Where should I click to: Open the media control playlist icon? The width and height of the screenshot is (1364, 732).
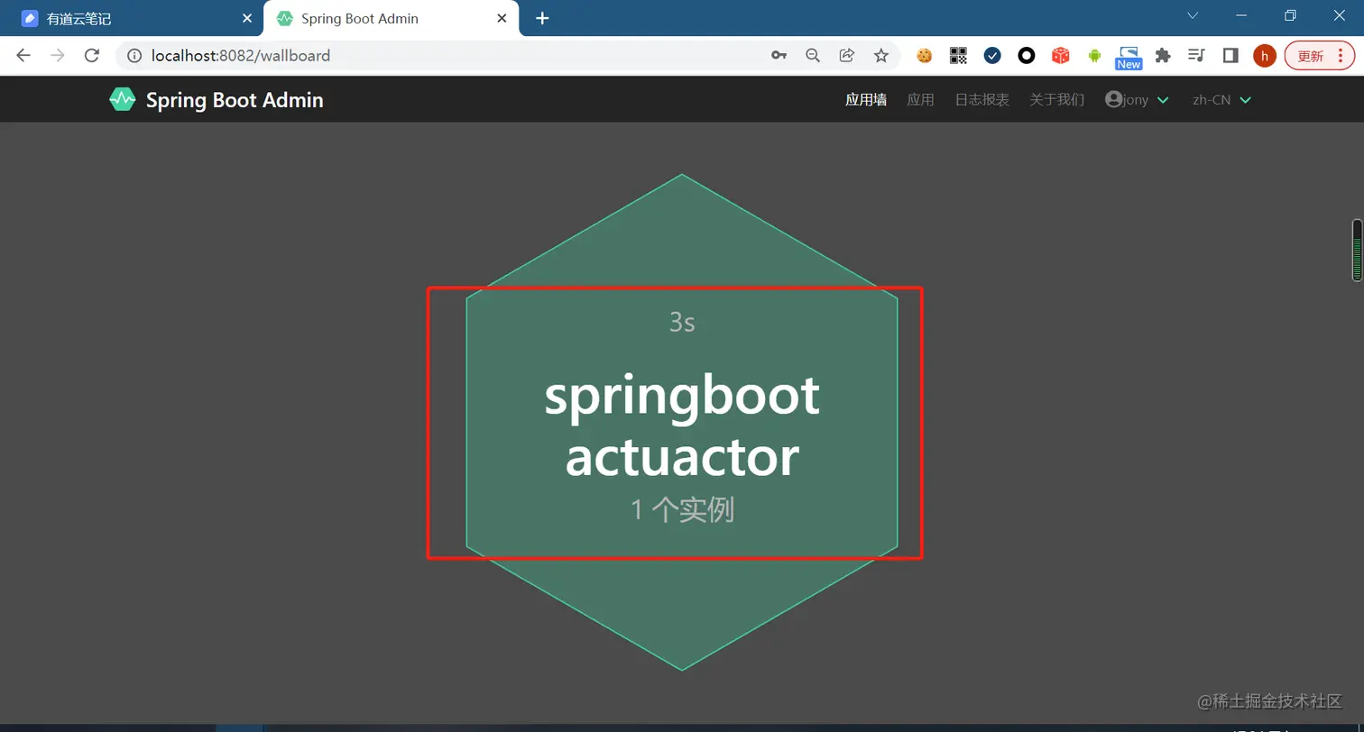[1197, 56]
